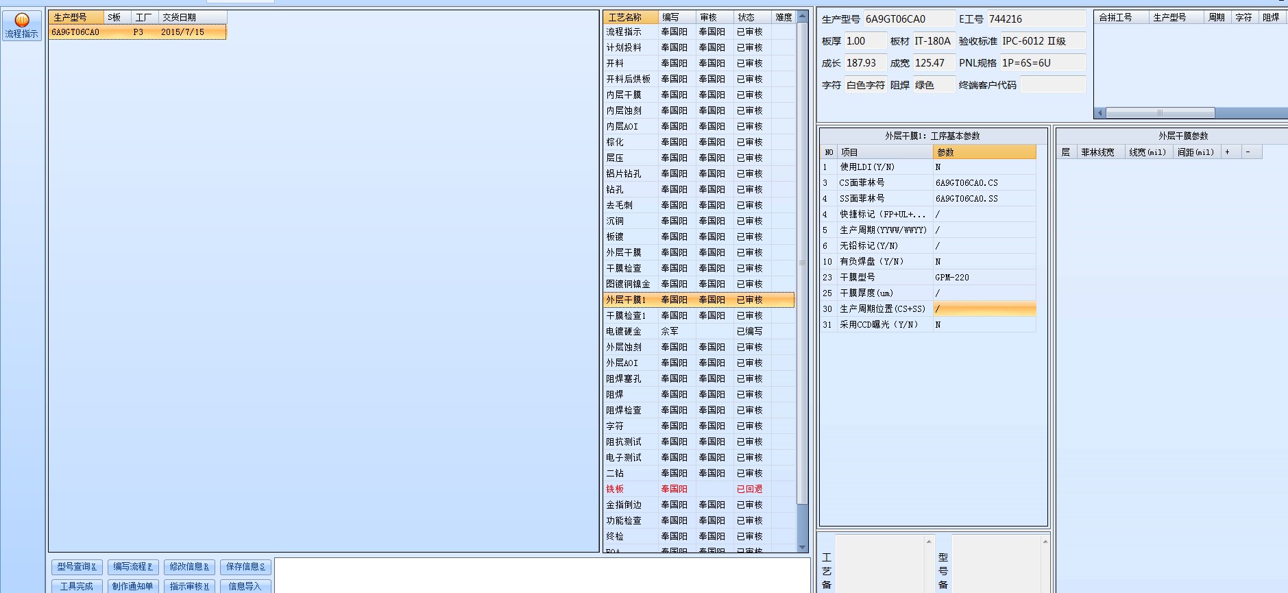
Task: Click the process list vertical scrollbar thumb
Action: (802, 263)
